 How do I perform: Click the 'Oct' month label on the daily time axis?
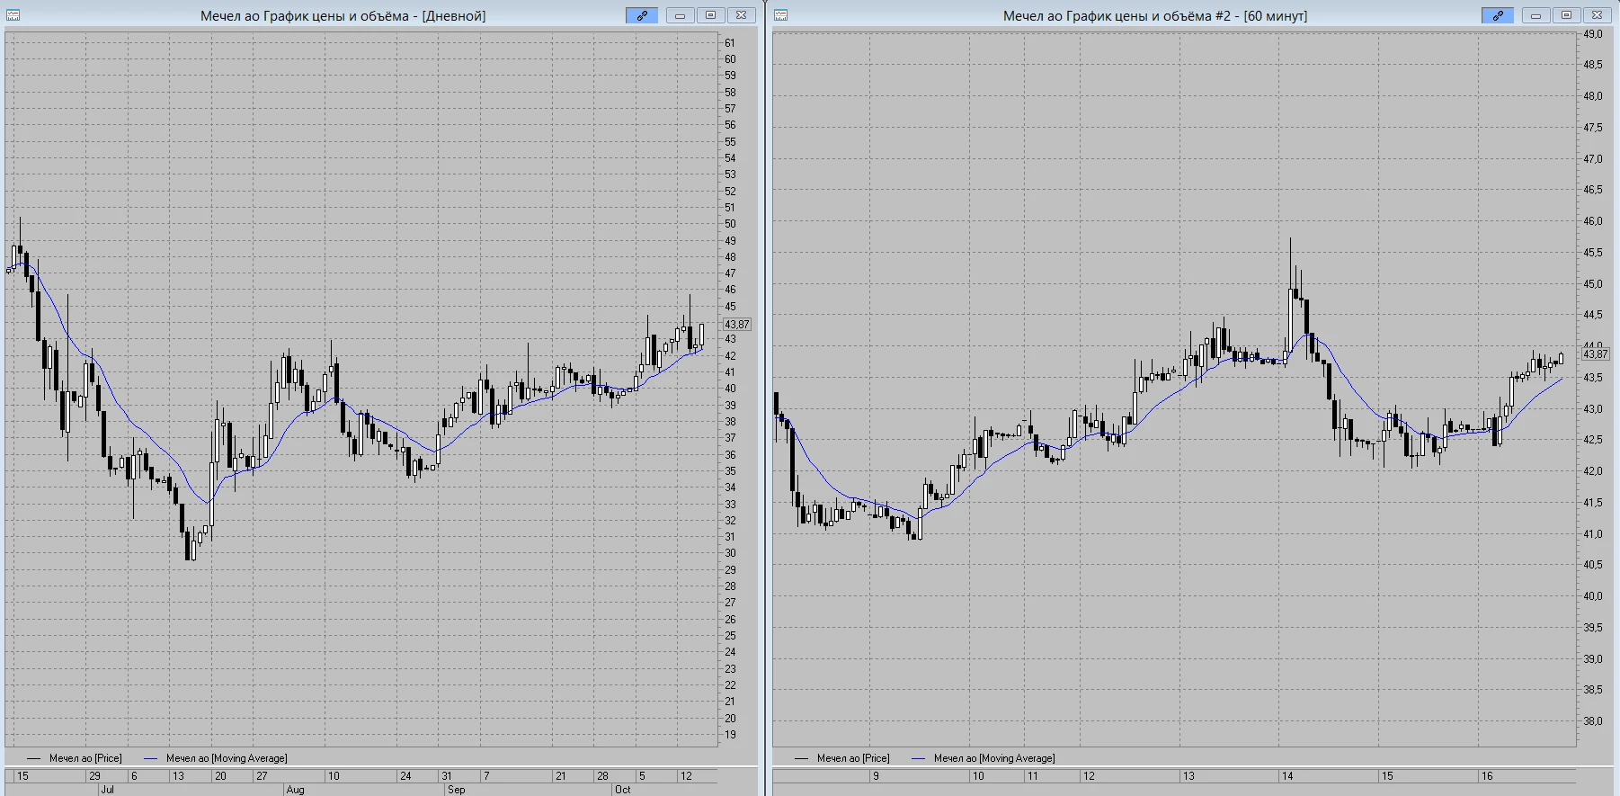622,790
